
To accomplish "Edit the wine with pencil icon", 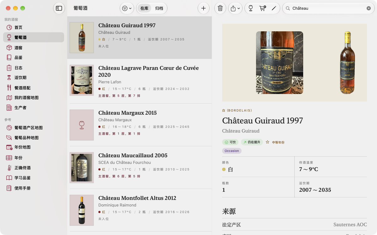I will click(x=274, y=8).
